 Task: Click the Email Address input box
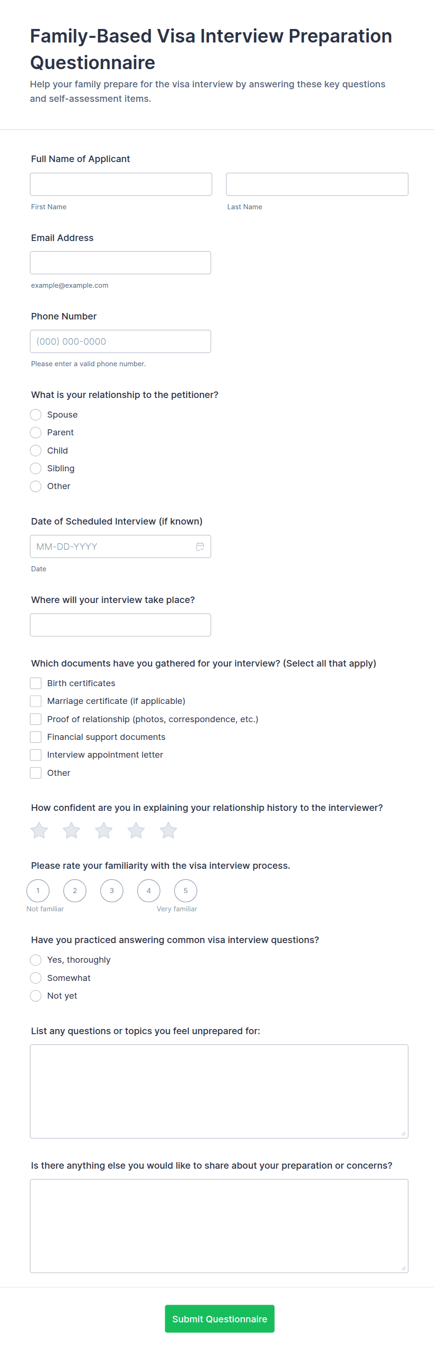point(120,263)
